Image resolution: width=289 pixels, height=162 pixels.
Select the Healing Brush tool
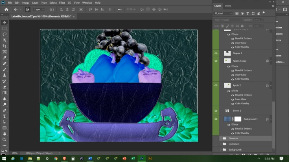pos(4,64)
